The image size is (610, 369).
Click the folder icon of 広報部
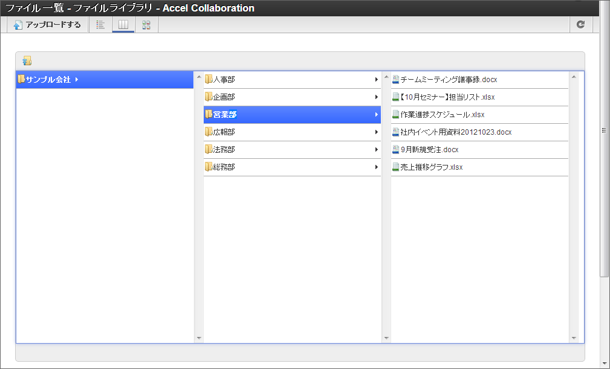pyautogui.click(x=209, y=132)
